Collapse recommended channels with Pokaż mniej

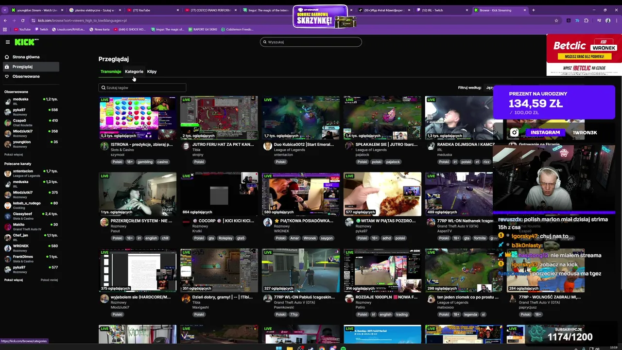49,280
